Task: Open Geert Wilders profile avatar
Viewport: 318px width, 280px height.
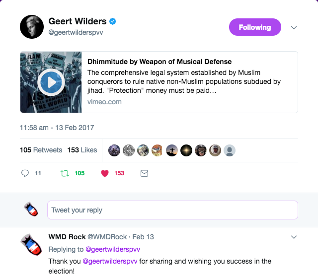Action: (x=32, y=27)
